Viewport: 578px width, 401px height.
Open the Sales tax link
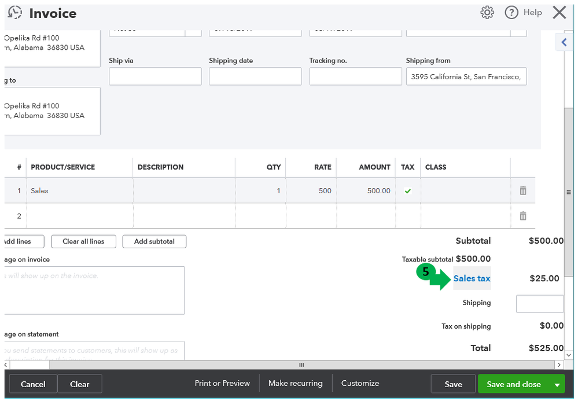[x=472, y=278]
